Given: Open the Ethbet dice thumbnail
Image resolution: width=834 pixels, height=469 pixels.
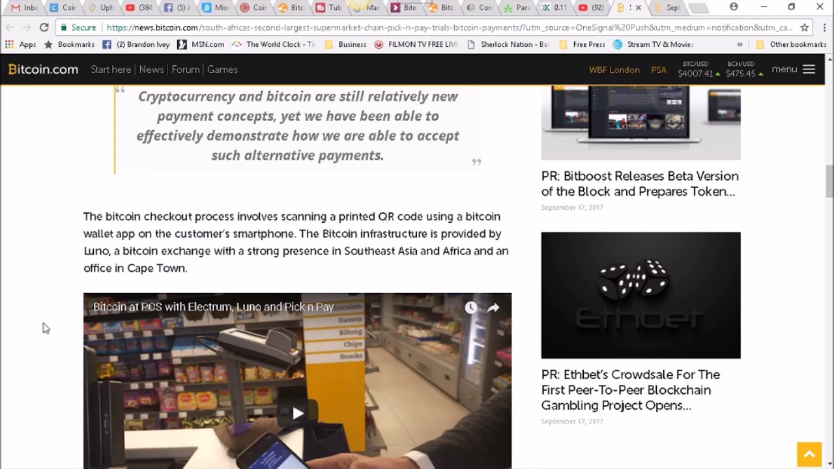Looking at the screenshot, I should tap(640, 295).
